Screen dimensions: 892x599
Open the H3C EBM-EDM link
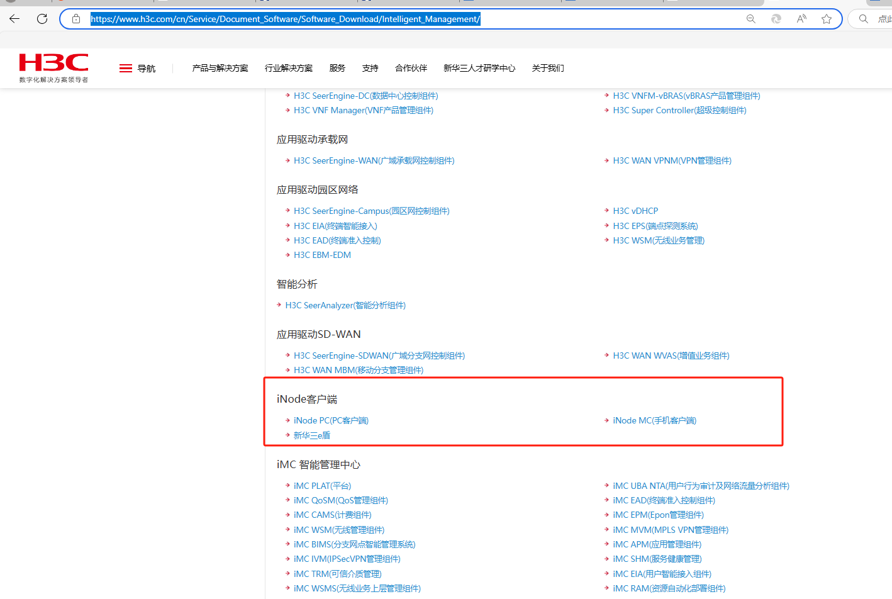click(323, 255)
